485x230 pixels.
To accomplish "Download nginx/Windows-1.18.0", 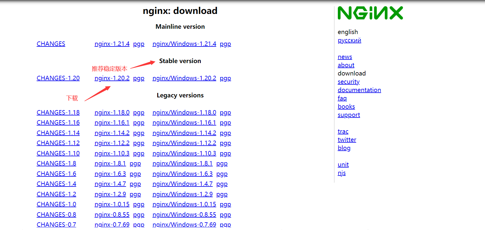I will [x=184, y=112].
